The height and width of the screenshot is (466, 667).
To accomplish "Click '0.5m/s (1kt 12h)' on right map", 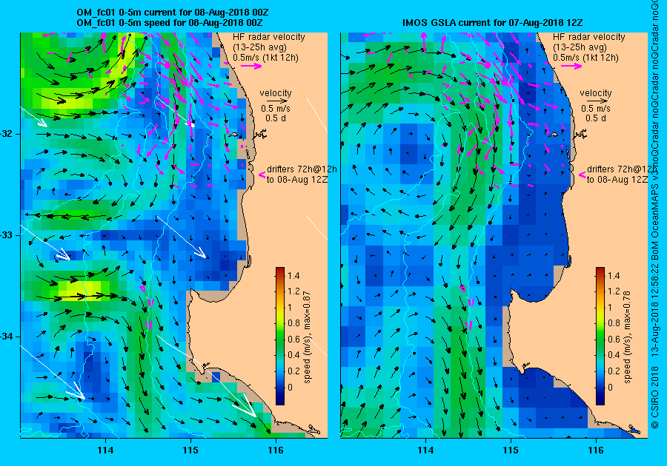I will [585, 58].
